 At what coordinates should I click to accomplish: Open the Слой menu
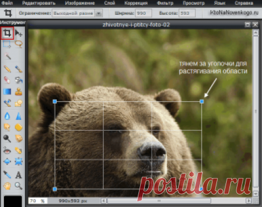coord(109,3)
